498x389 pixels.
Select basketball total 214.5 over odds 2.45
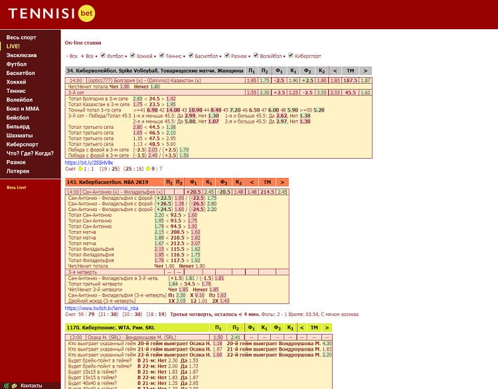pyautogui.click(x=282, y=192)
